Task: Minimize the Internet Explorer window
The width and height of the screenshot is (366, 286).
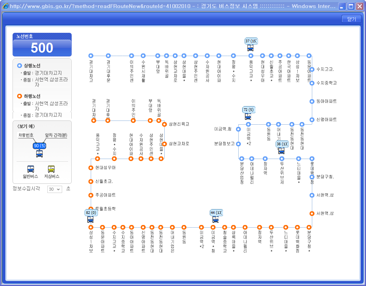Action: (x=342, y=6)
